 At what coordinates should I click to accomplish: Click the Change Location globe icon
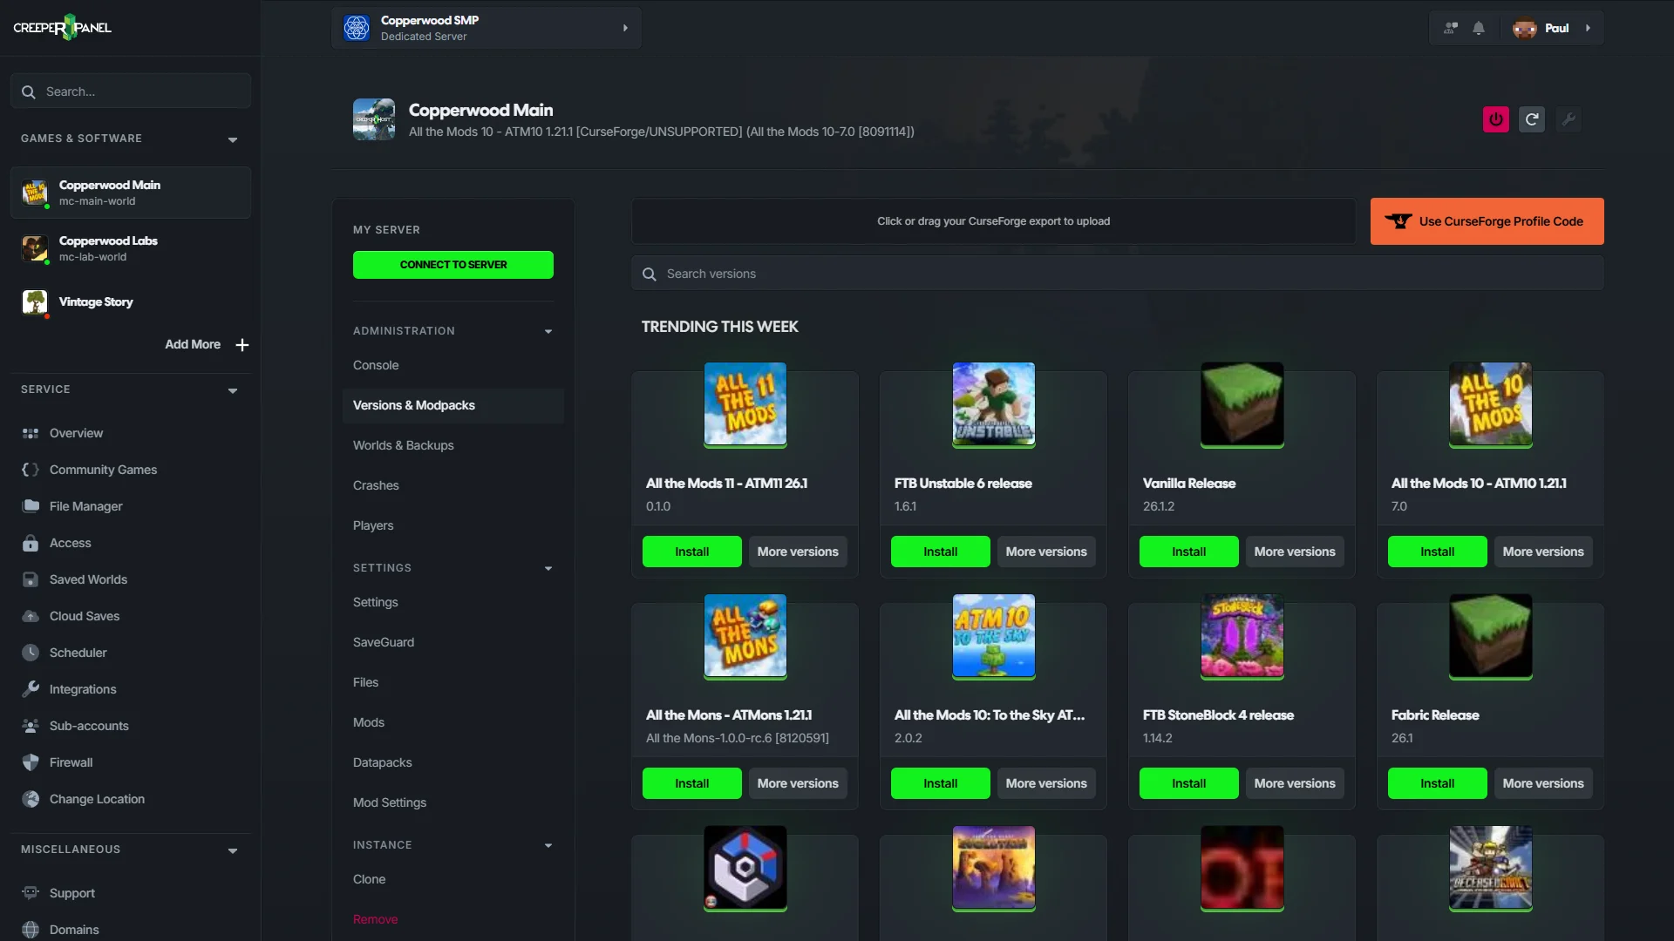31,799
